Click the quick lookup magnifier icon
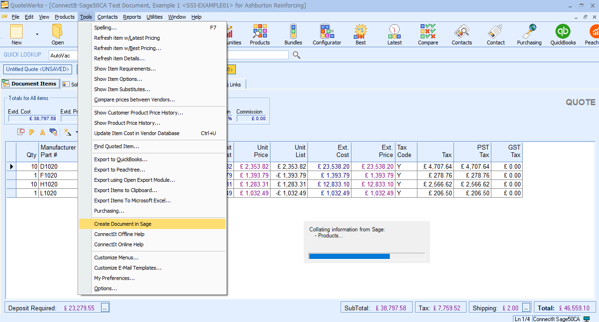This screenshot has width=599, height=322. 296,55
